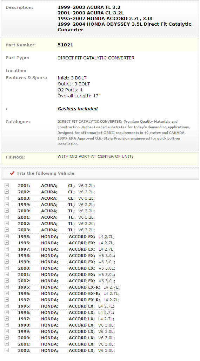
Task: Click arrow icon beside 1999 Acura TL
Action: pyautogui.click(x=7, y=204)
